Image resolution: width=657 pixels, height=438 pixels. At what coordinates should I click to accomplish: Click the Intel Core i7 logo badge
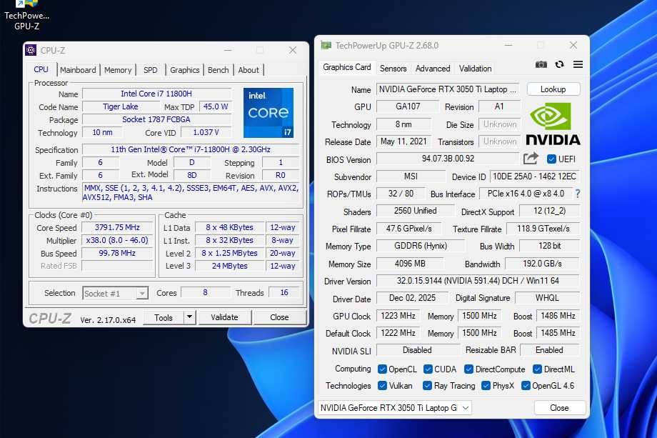pos(269,112)
